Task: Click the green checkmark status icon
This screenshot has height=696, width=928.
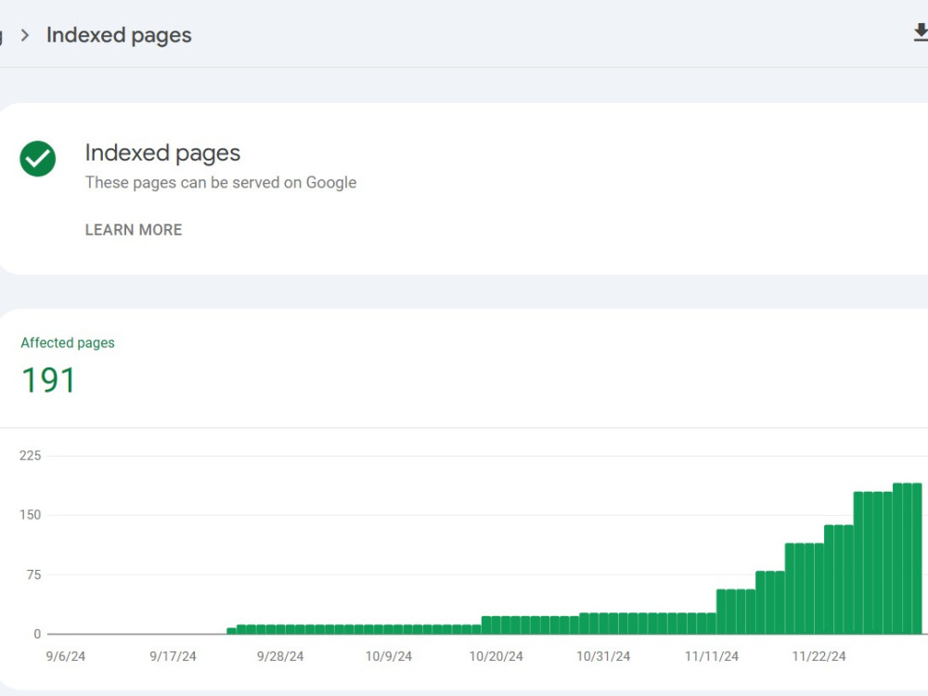Action: [x=38, y=159]
